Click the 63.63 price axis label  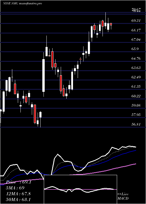coord(136,68)
